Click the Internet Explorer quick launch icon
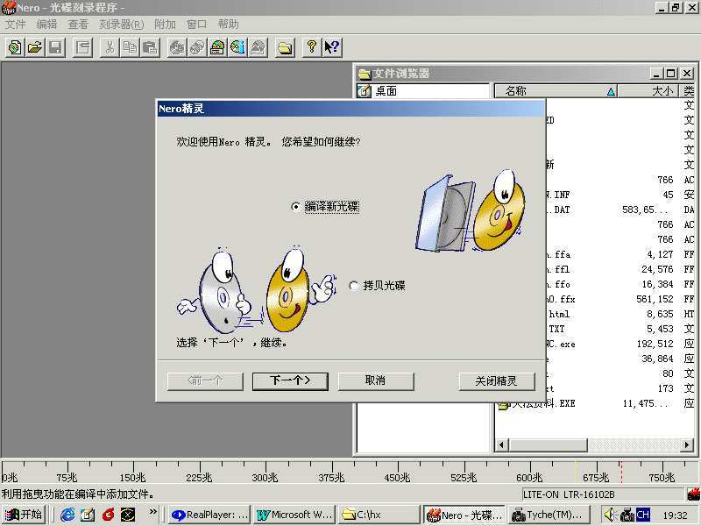 pos(67,515)
